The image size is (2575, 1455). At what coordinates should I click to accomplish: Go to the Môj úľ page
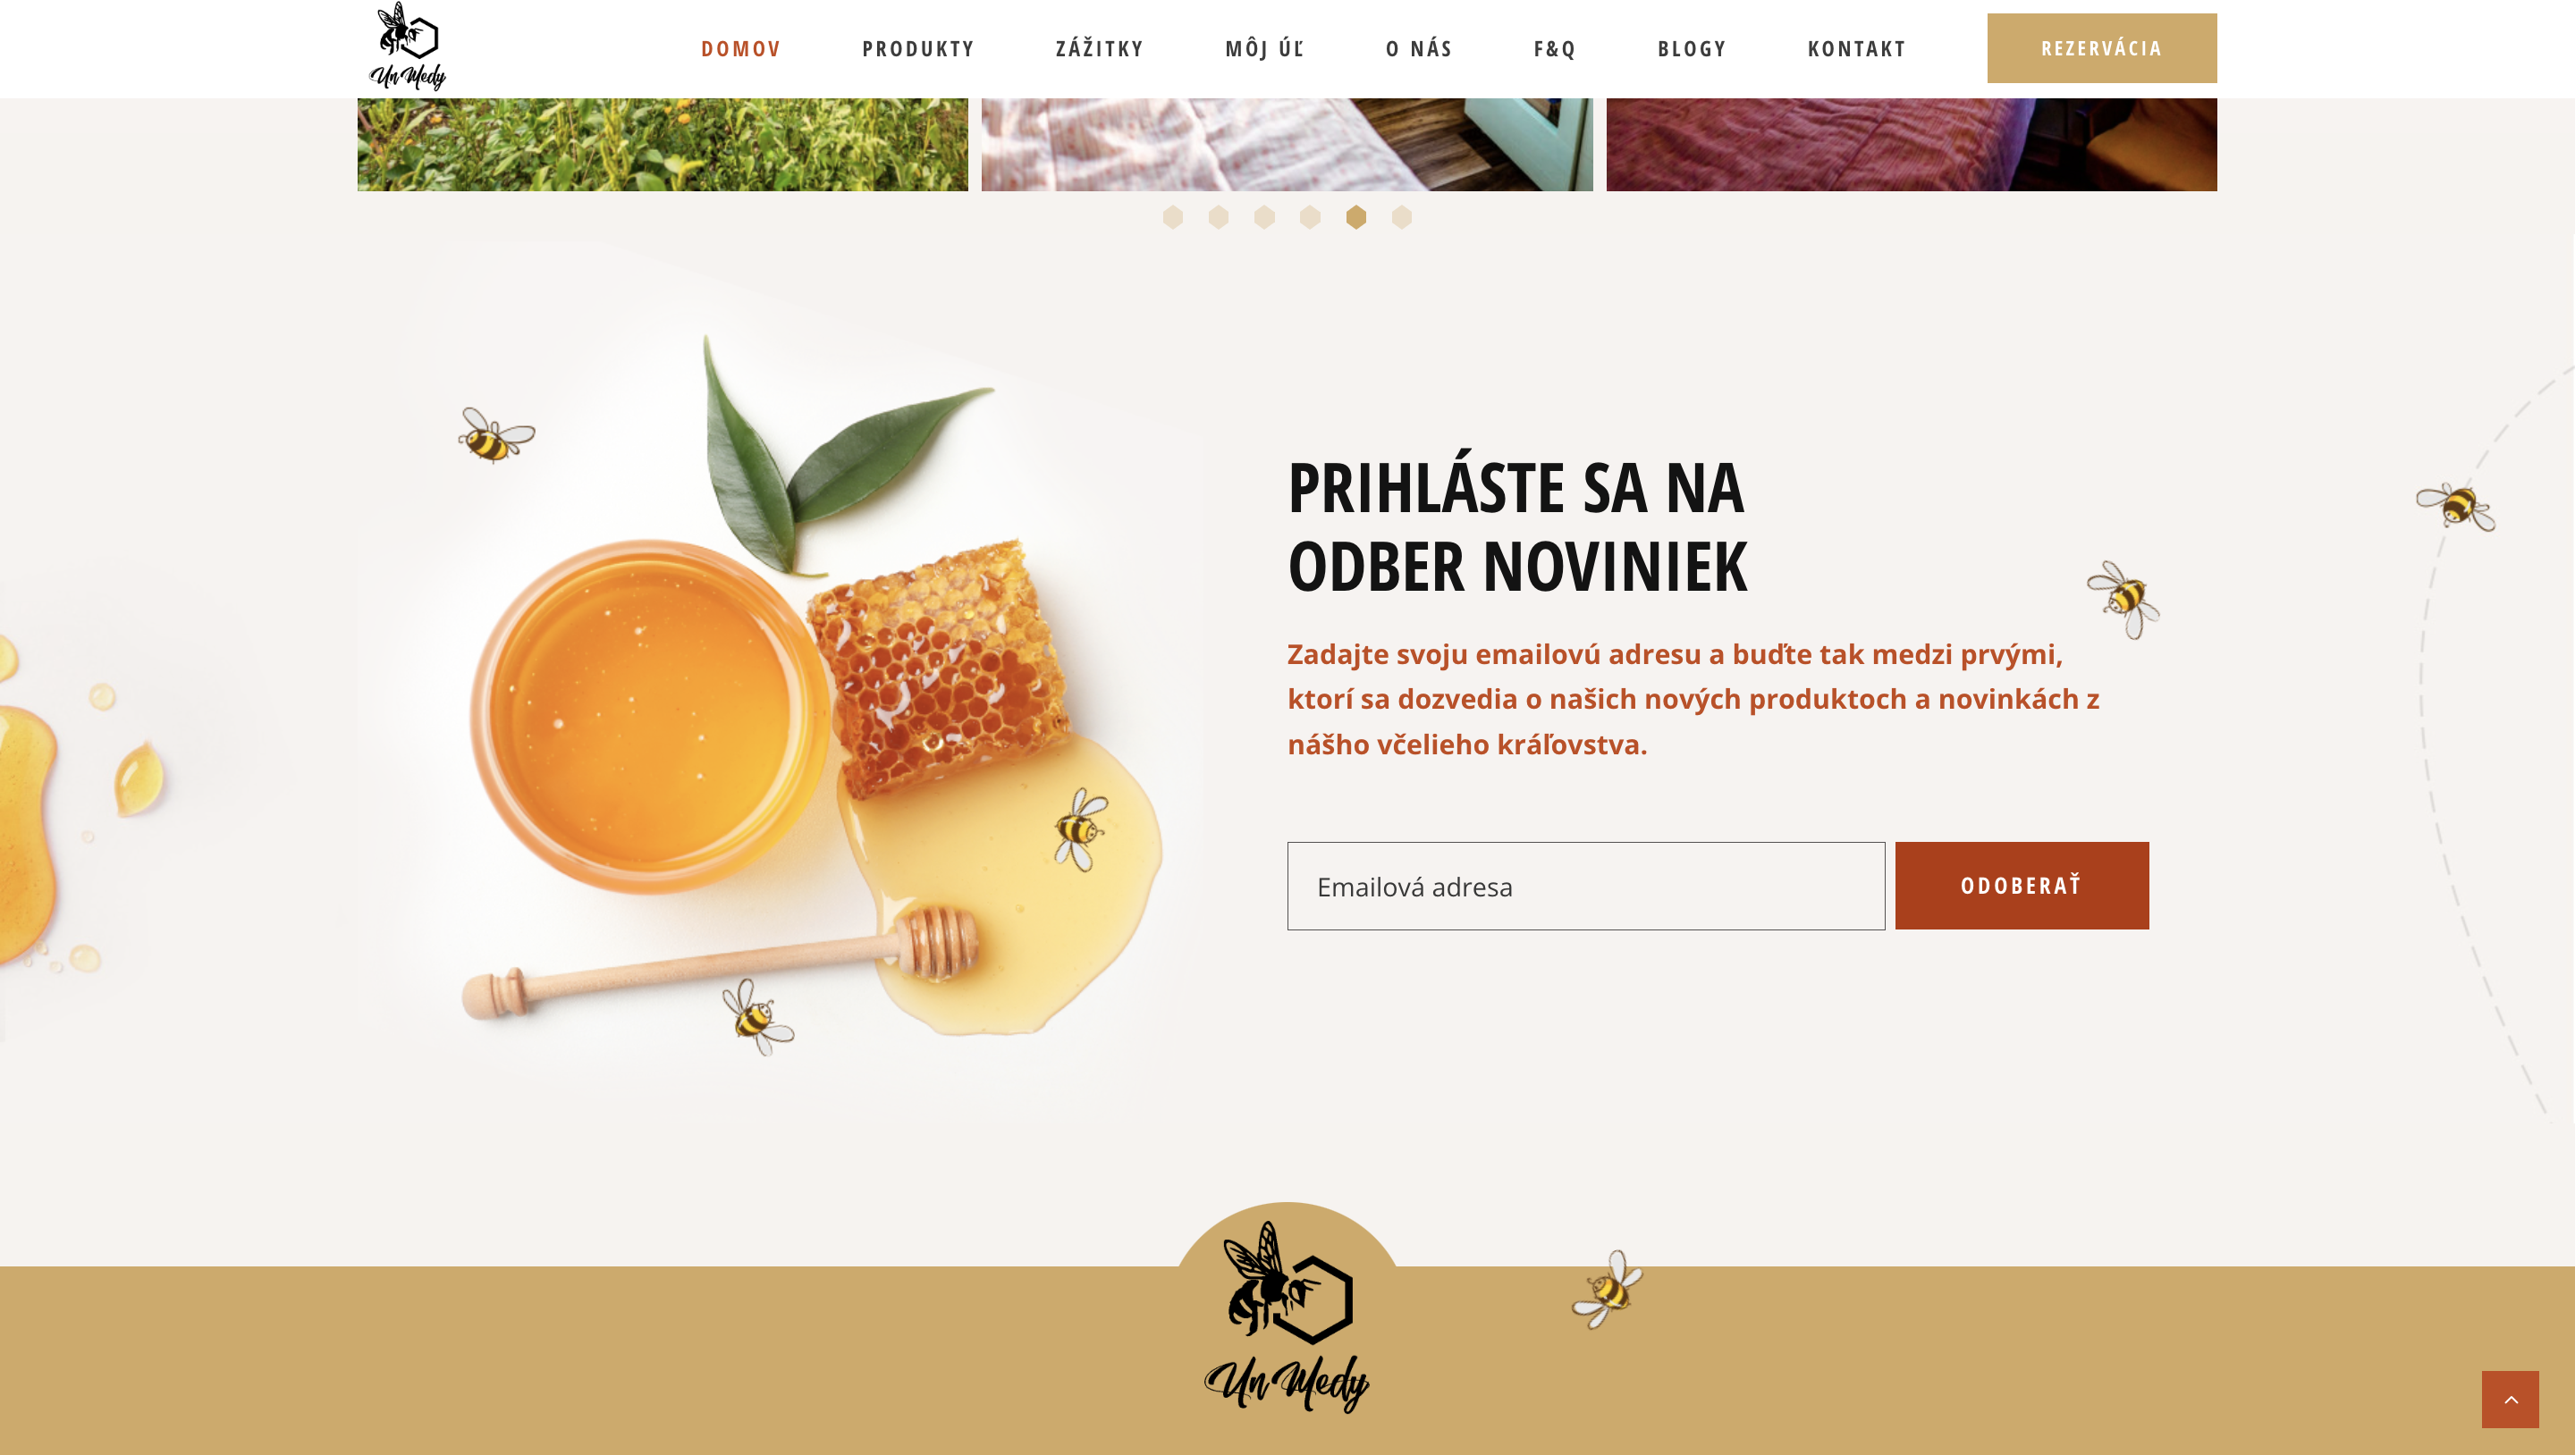[x=1264, y=48]
